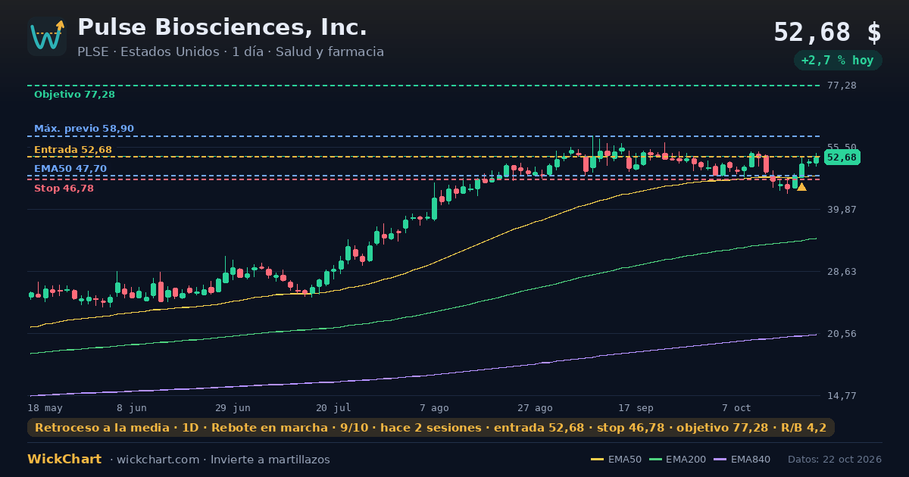
Task: Click the +2,7 % hoy badge
Action: pos(837,61)
